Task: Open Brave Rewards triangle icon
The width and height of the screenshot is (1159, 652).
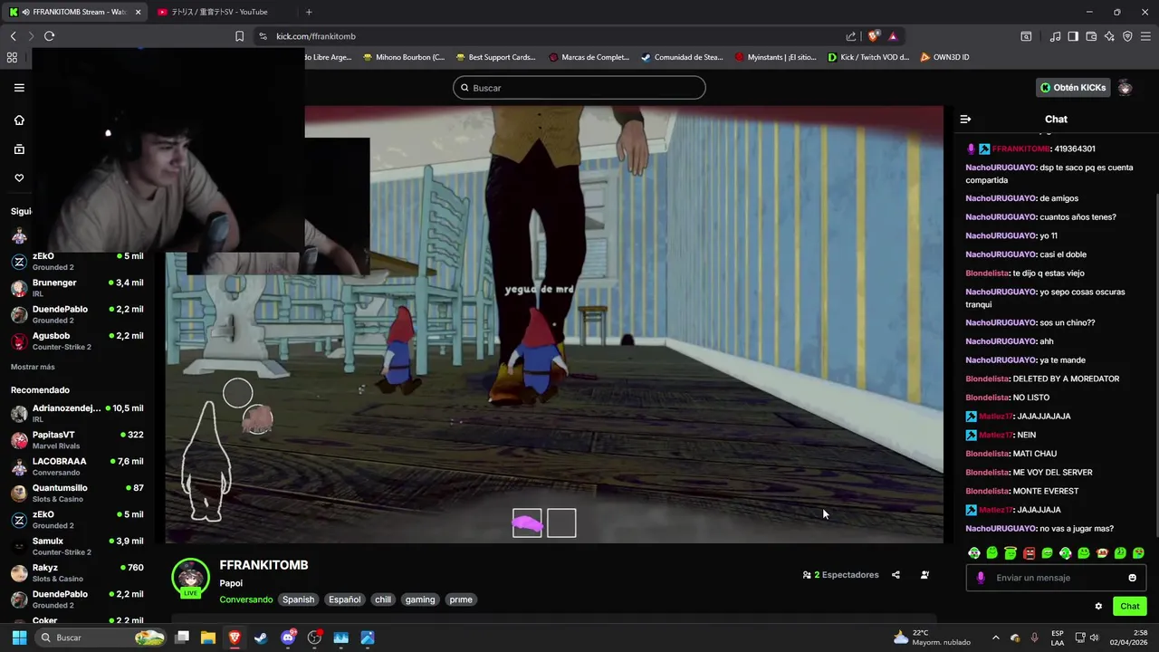Action: (893, 36)
